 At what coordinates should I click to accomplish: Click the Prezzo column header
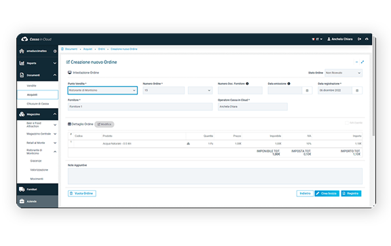(237, 136)
